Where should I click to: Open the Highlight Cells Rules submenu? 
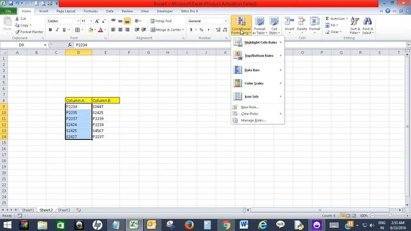point(258,42)
